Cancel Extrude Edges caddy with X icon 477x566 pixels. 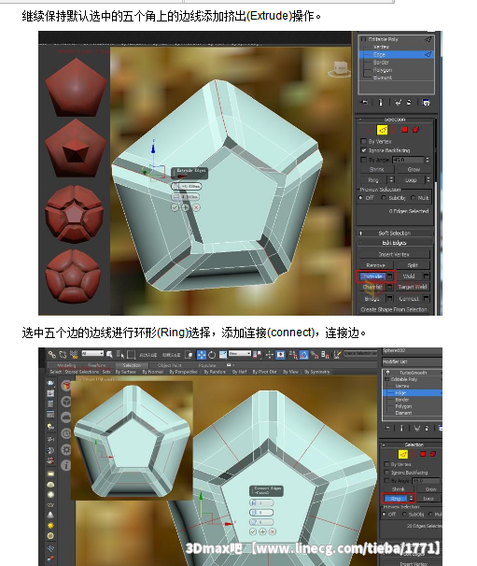196,207
